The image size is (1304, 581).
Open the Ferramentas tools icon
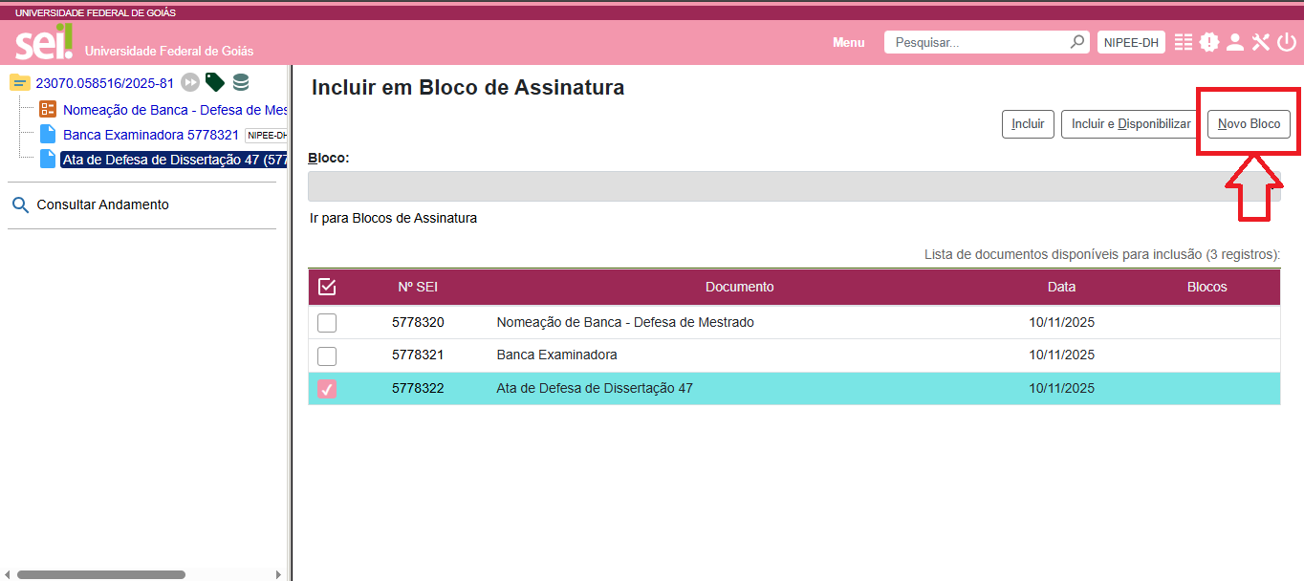point(1260,41)
